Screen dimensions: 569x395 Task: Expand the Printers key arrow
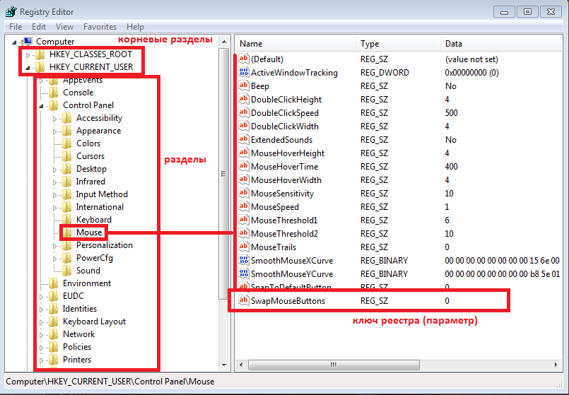click(42, 360)
